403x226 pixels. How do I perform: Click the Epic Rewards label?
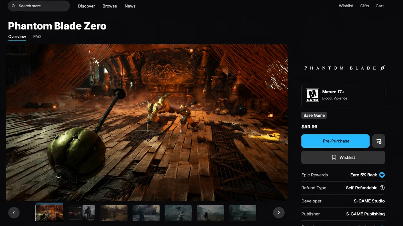pos(315,175)
